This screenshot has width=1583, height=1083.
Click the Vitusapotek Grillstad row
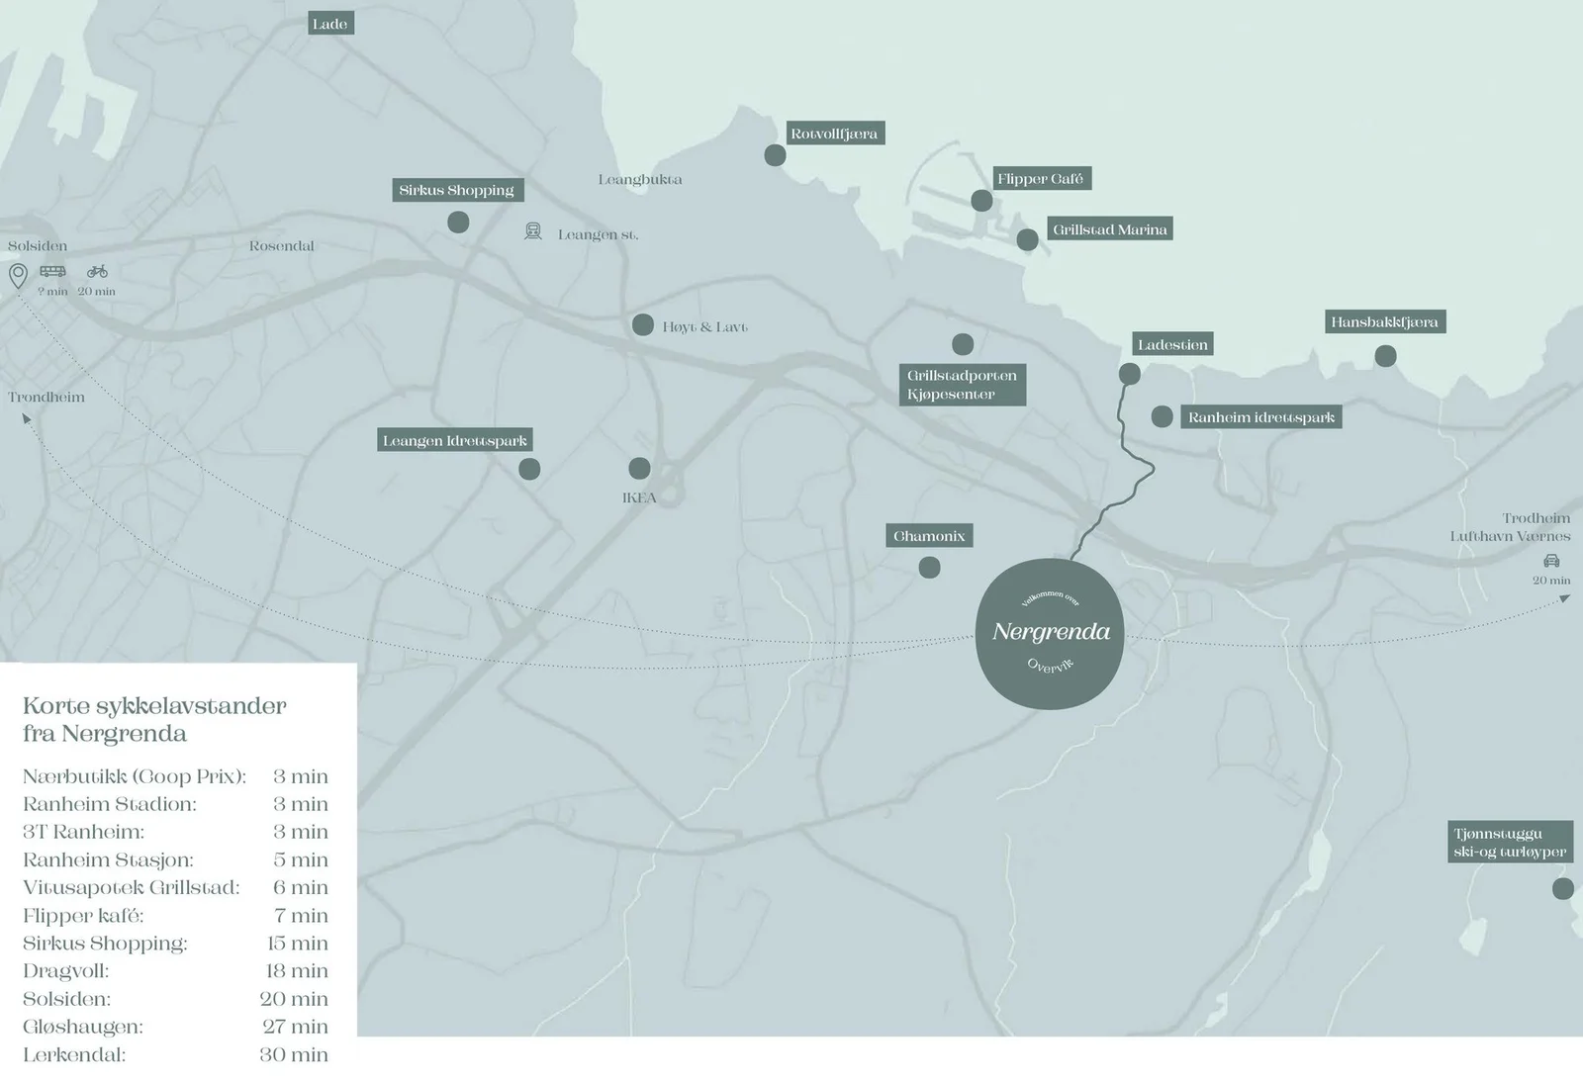click(175, 887)
